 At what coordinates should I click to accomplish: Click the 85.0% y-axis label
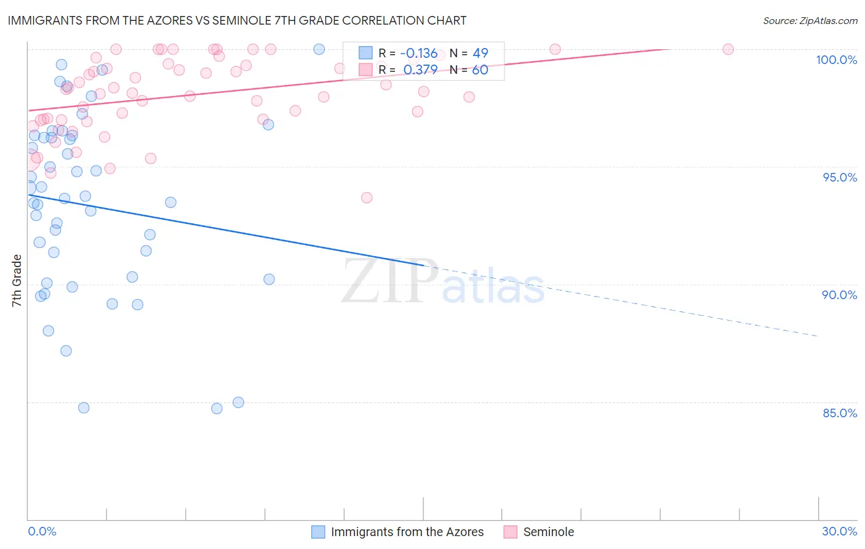pyautogui.click(x=840, y=413)
